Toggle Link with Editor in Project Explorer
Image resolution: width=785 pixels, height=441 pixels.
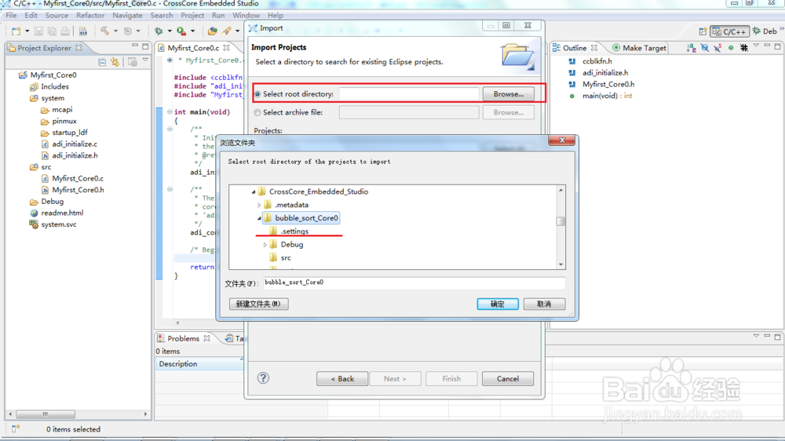[115, 62]
